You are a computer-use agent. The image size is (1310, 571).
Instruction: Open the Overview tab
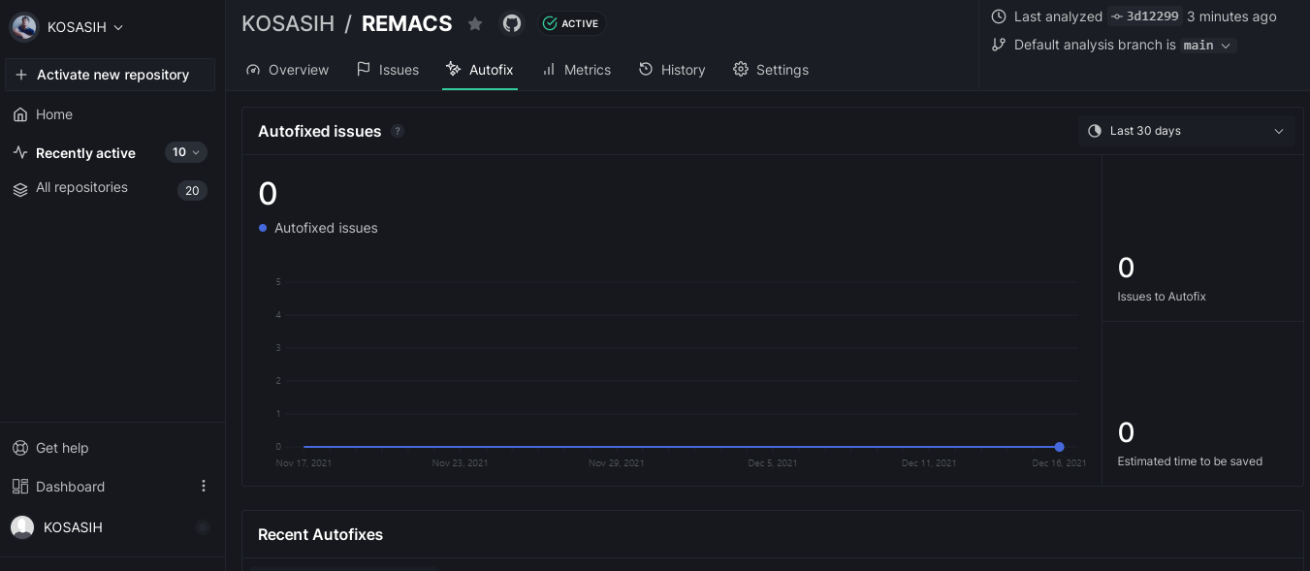pyautogui.click(x=287, y=70)
